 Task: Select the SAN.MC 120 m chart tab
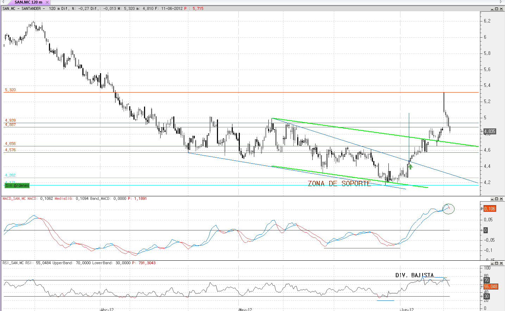(28, 2)
